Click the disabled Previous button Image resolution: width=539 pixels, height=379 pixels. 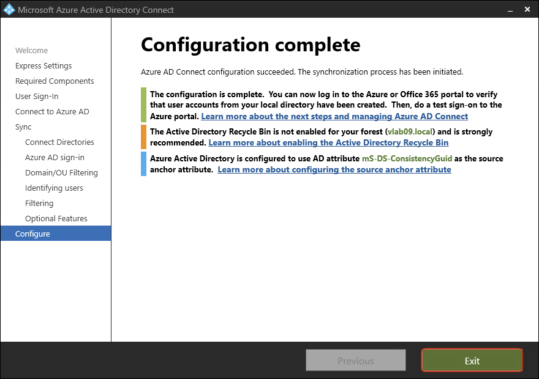[x=355, y=361]
